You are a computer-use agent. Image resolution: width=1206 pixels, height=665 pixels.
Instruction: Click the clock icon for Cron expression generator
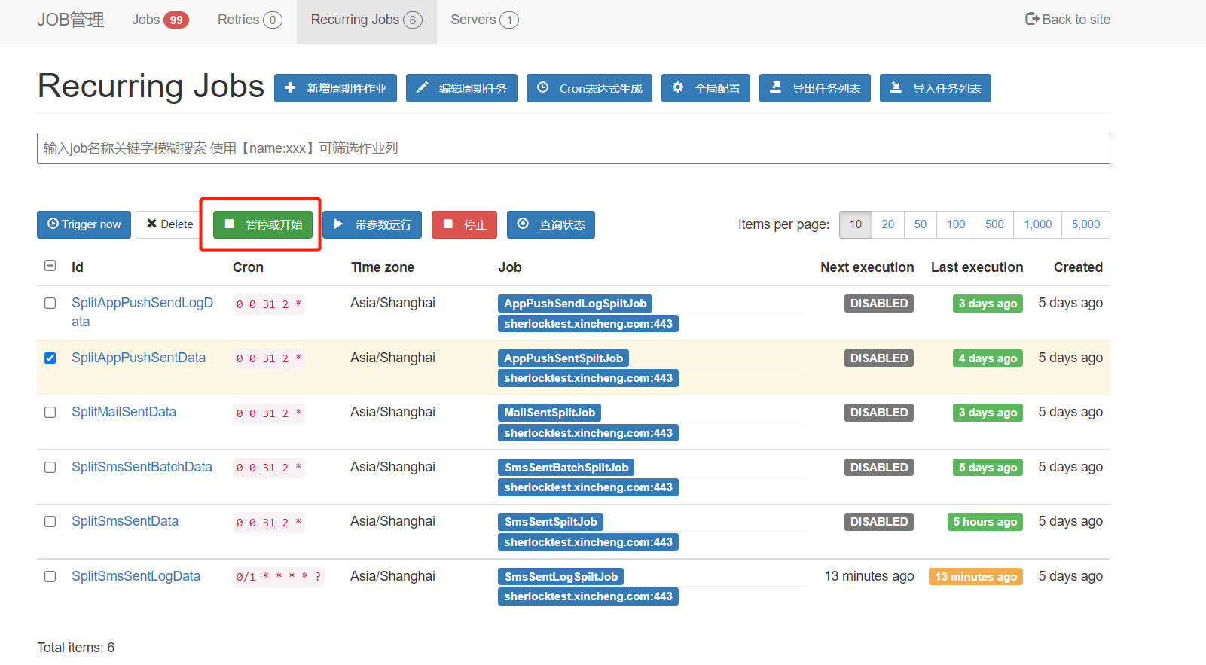click(x=542, y=88)
